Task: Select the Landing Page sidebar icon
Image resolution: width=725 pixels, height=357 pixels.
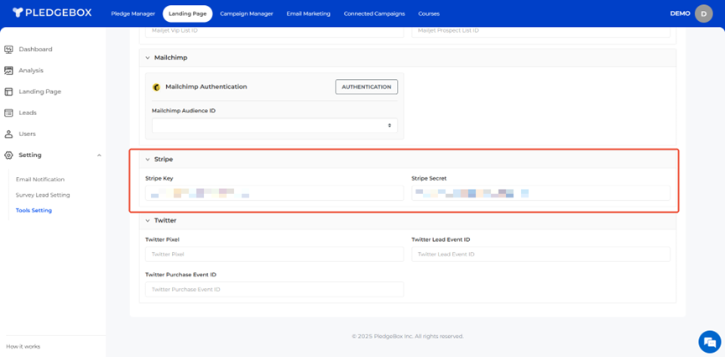Action: (8, 92)
